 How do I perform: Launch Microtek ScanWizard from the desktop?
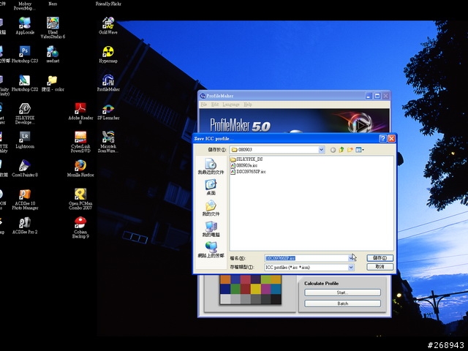(x=108, y=142)
